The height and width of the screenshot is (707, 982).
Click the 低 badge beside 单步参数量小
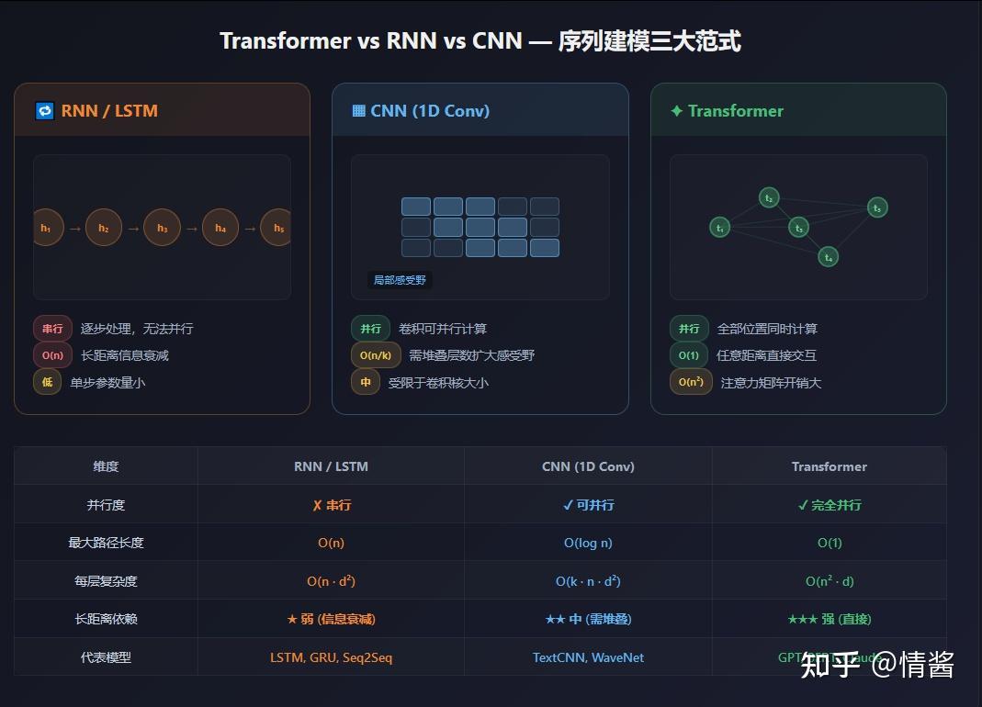pos(47,382)
